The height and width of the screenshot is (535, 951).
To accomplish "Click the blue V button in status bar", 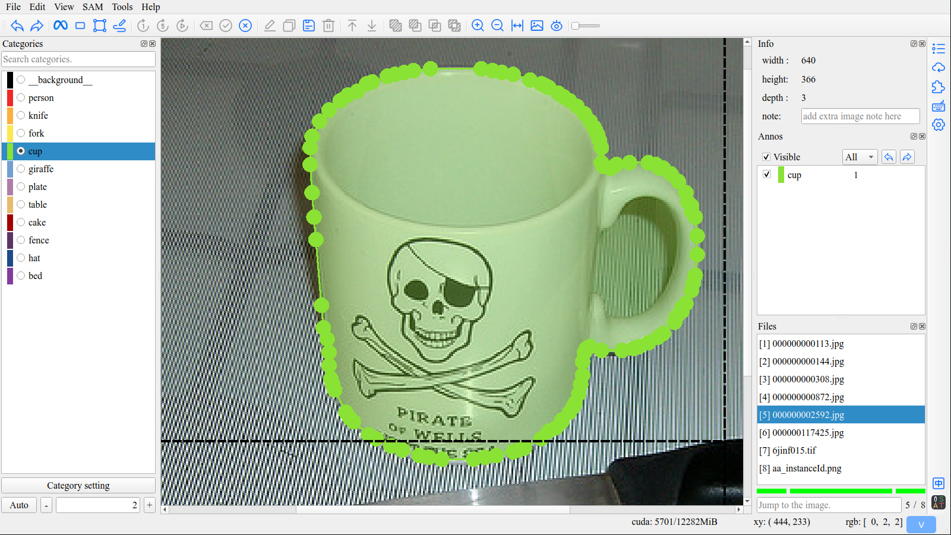I will coord(921,524).
